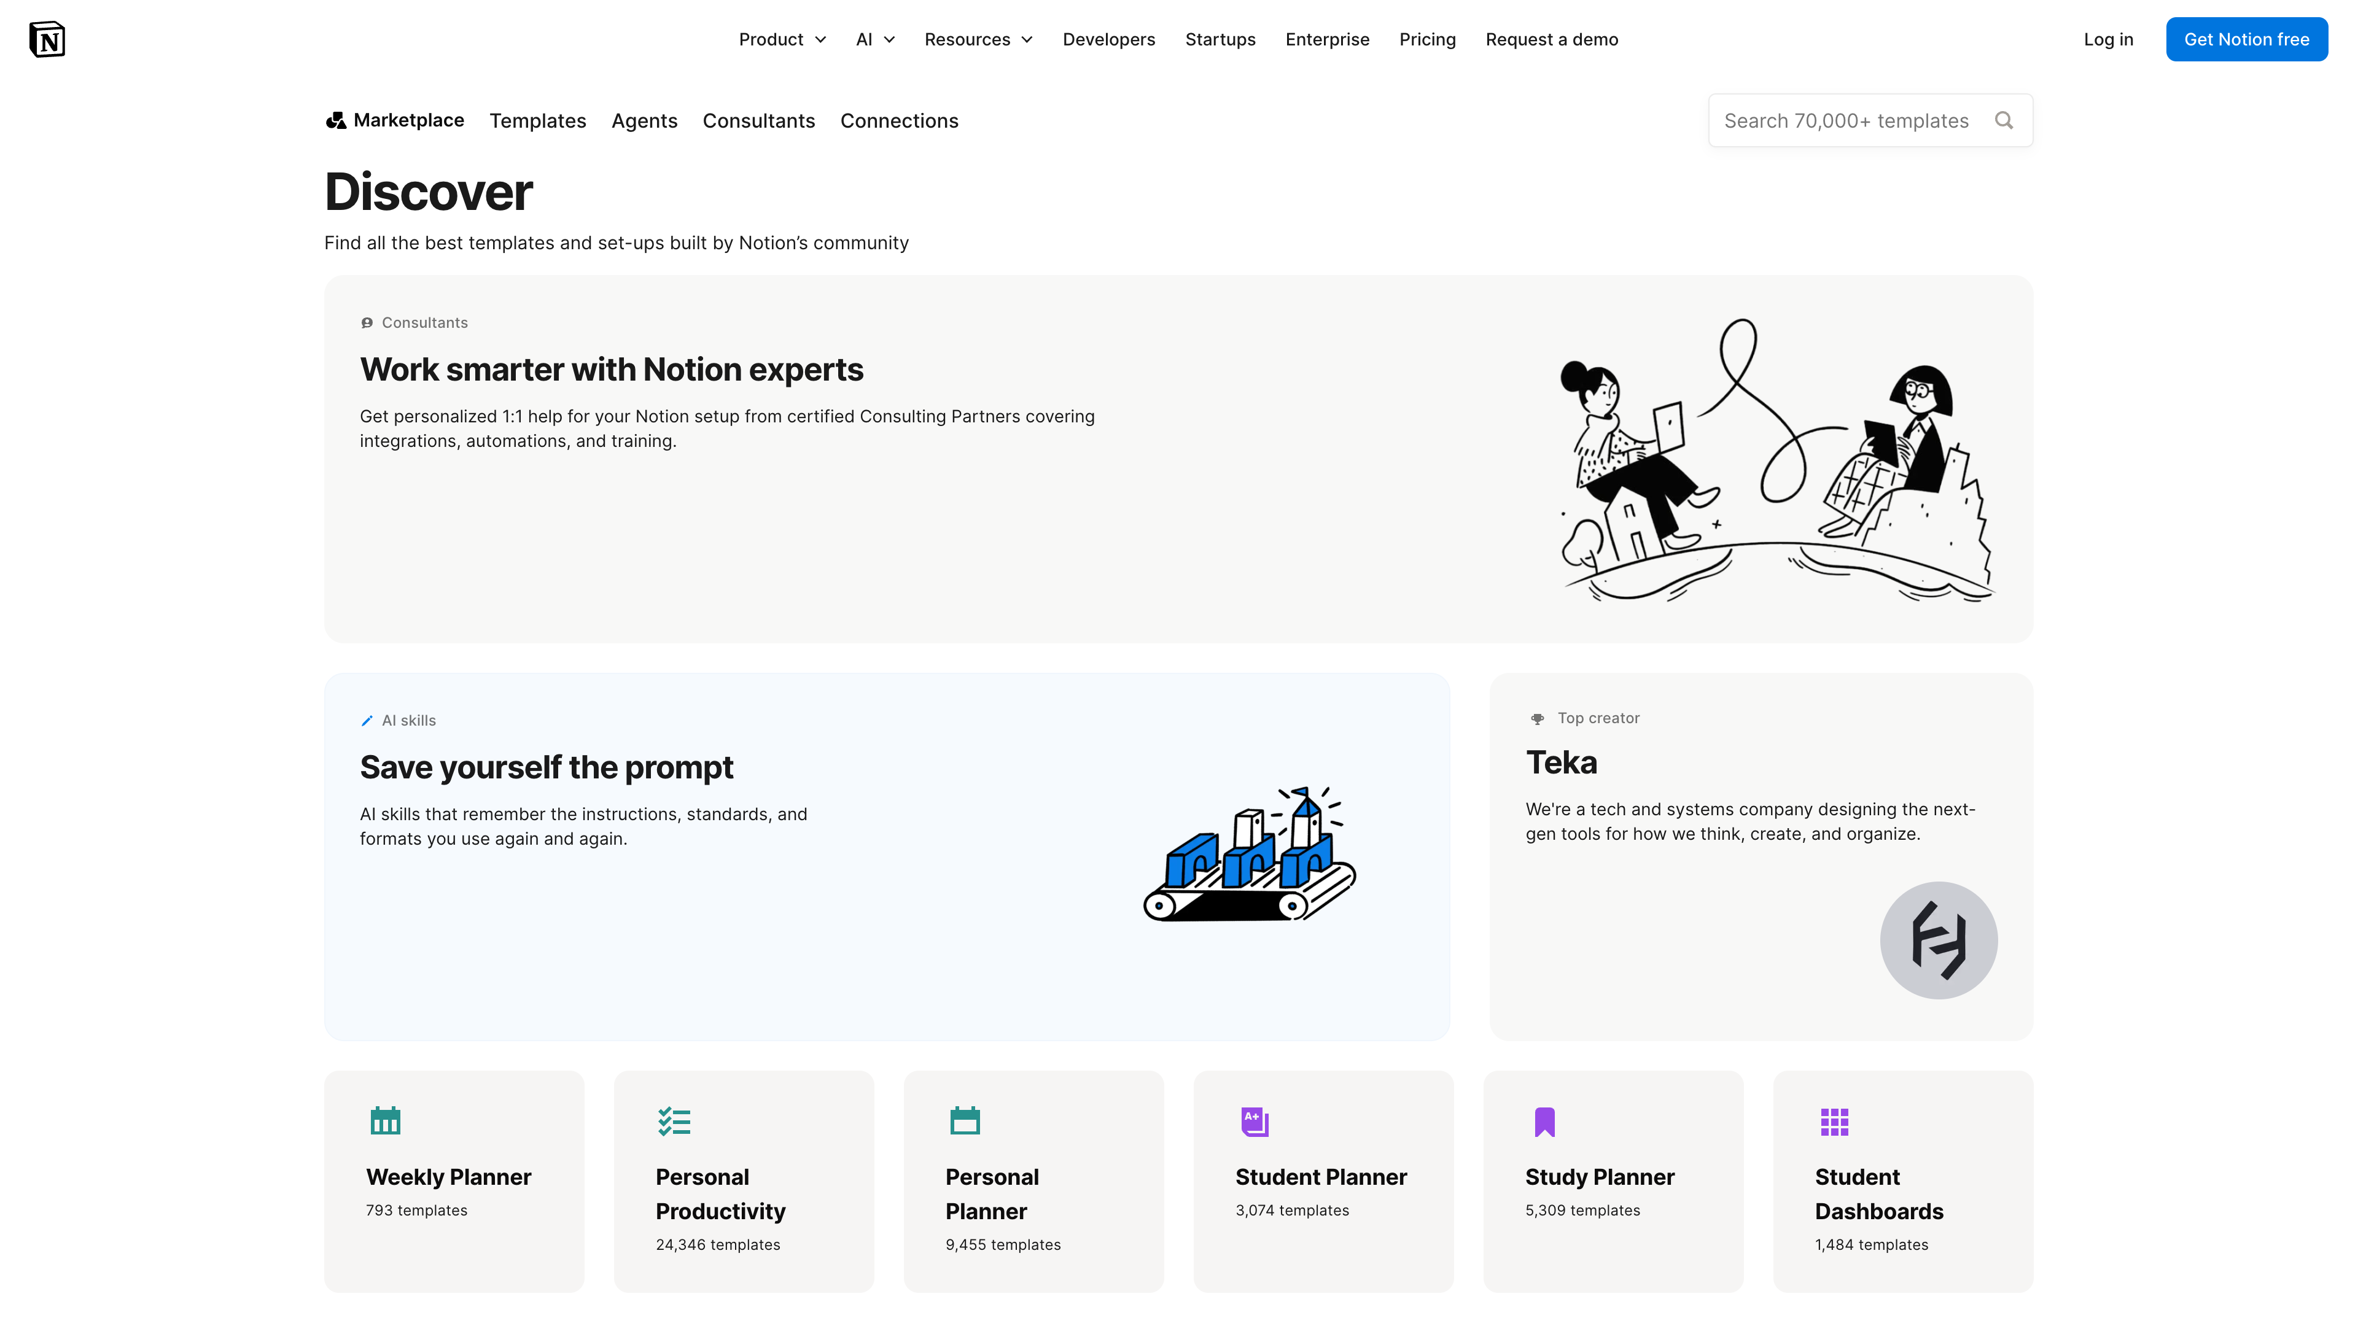The width and height of the screenshot is (2358, 1326).
Task: Click the conveyor belt illustration
Action: pyautogui.click(x=1250, y=853)
